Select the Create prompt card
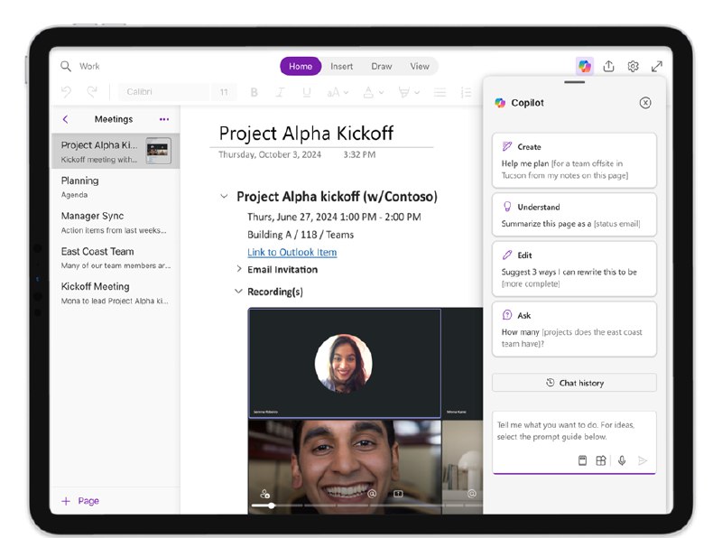 coord(574,161)
